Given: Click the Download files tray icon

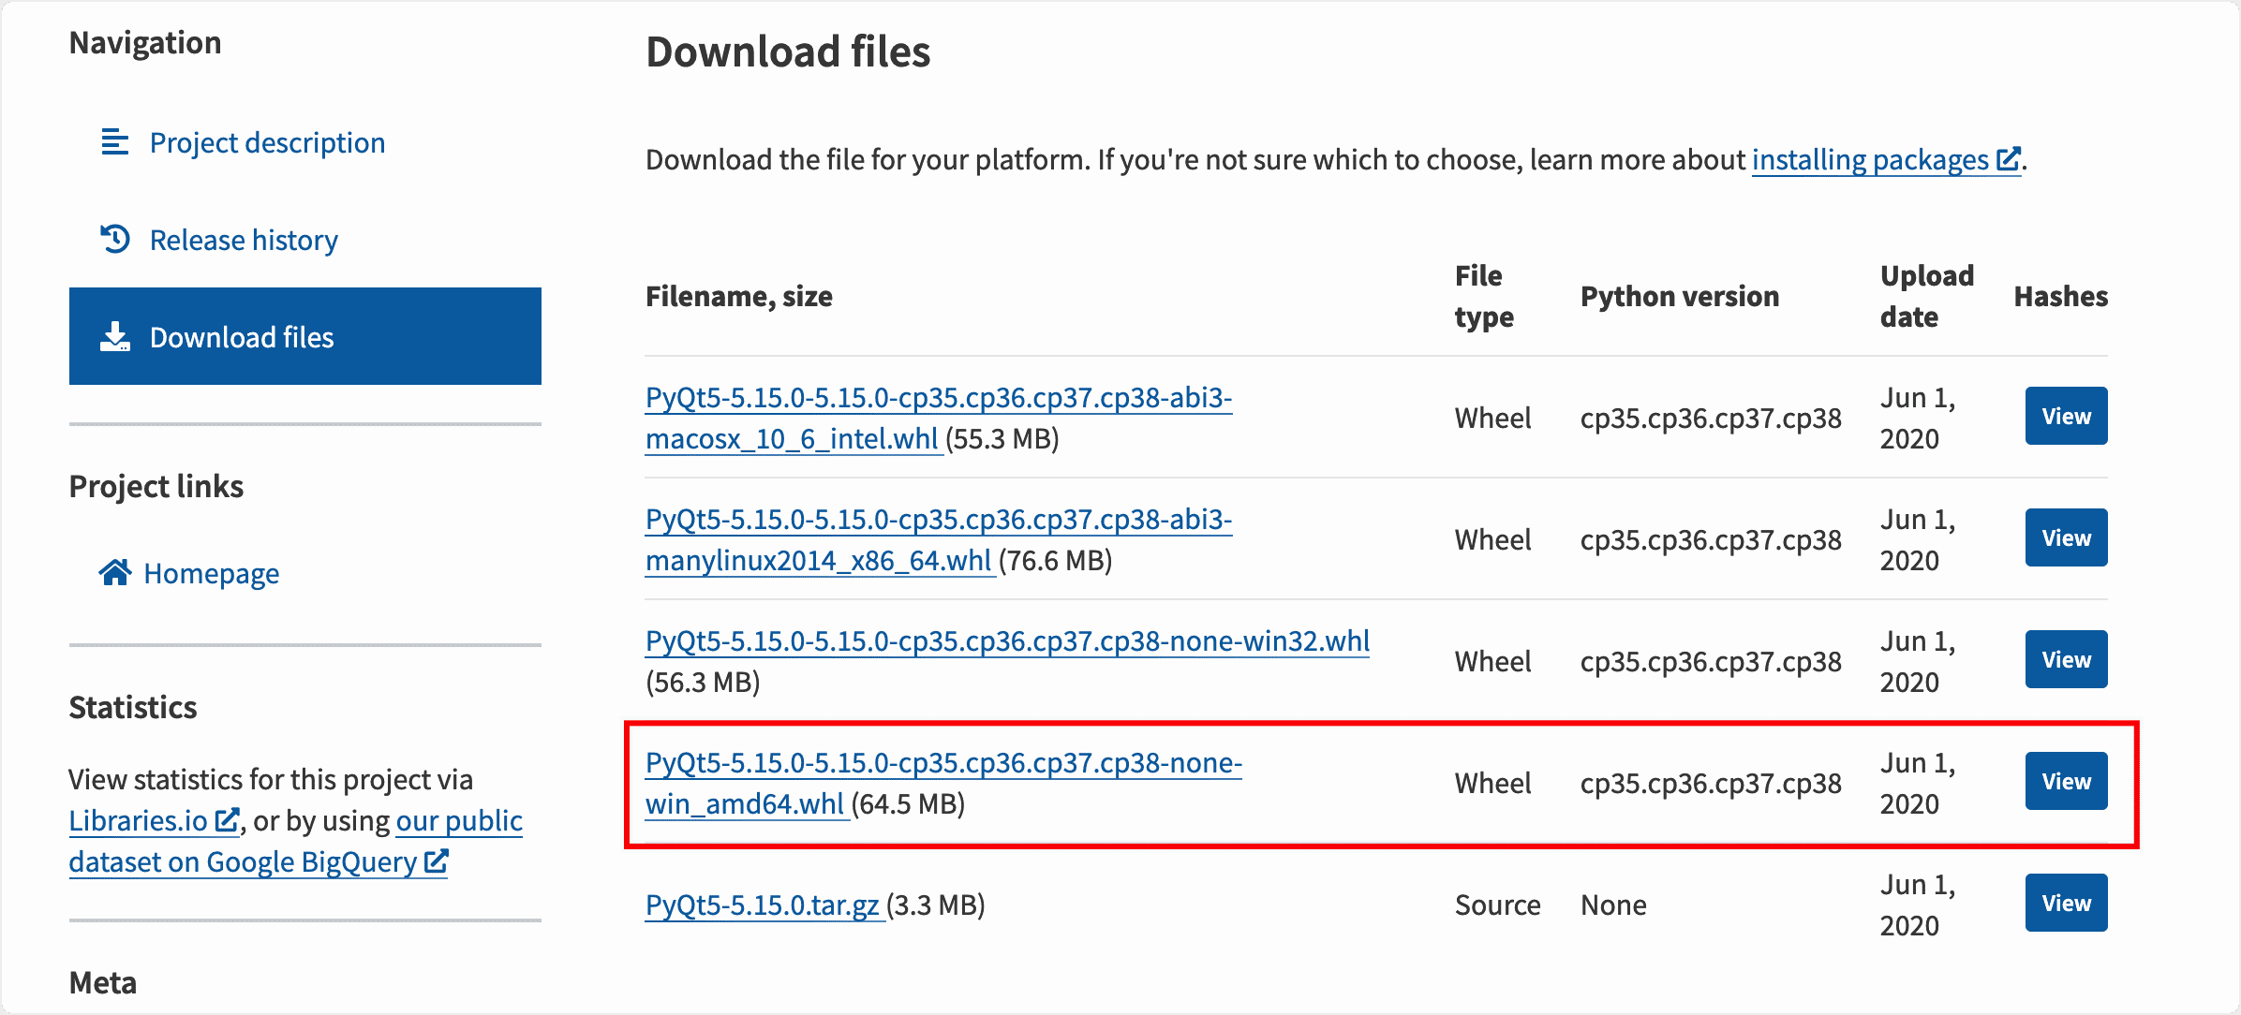Looking at the screenshot, I should click(114, 337).
